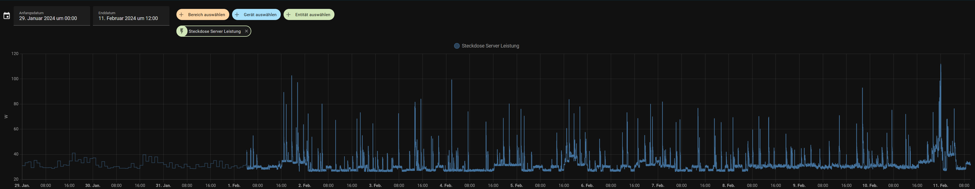Image resolution: width=975 pixels, height=189 pixels.
Task: Click the Anfangsdatum start date field
Action: 52,16
